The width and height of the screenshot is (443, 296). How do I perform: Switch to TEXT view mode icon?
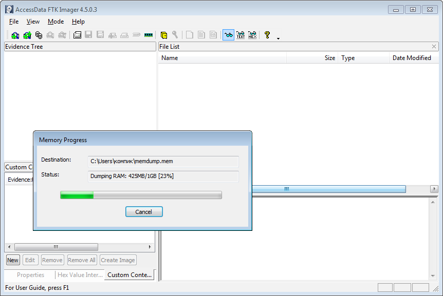pyautogui.click(x=241, y=35)
